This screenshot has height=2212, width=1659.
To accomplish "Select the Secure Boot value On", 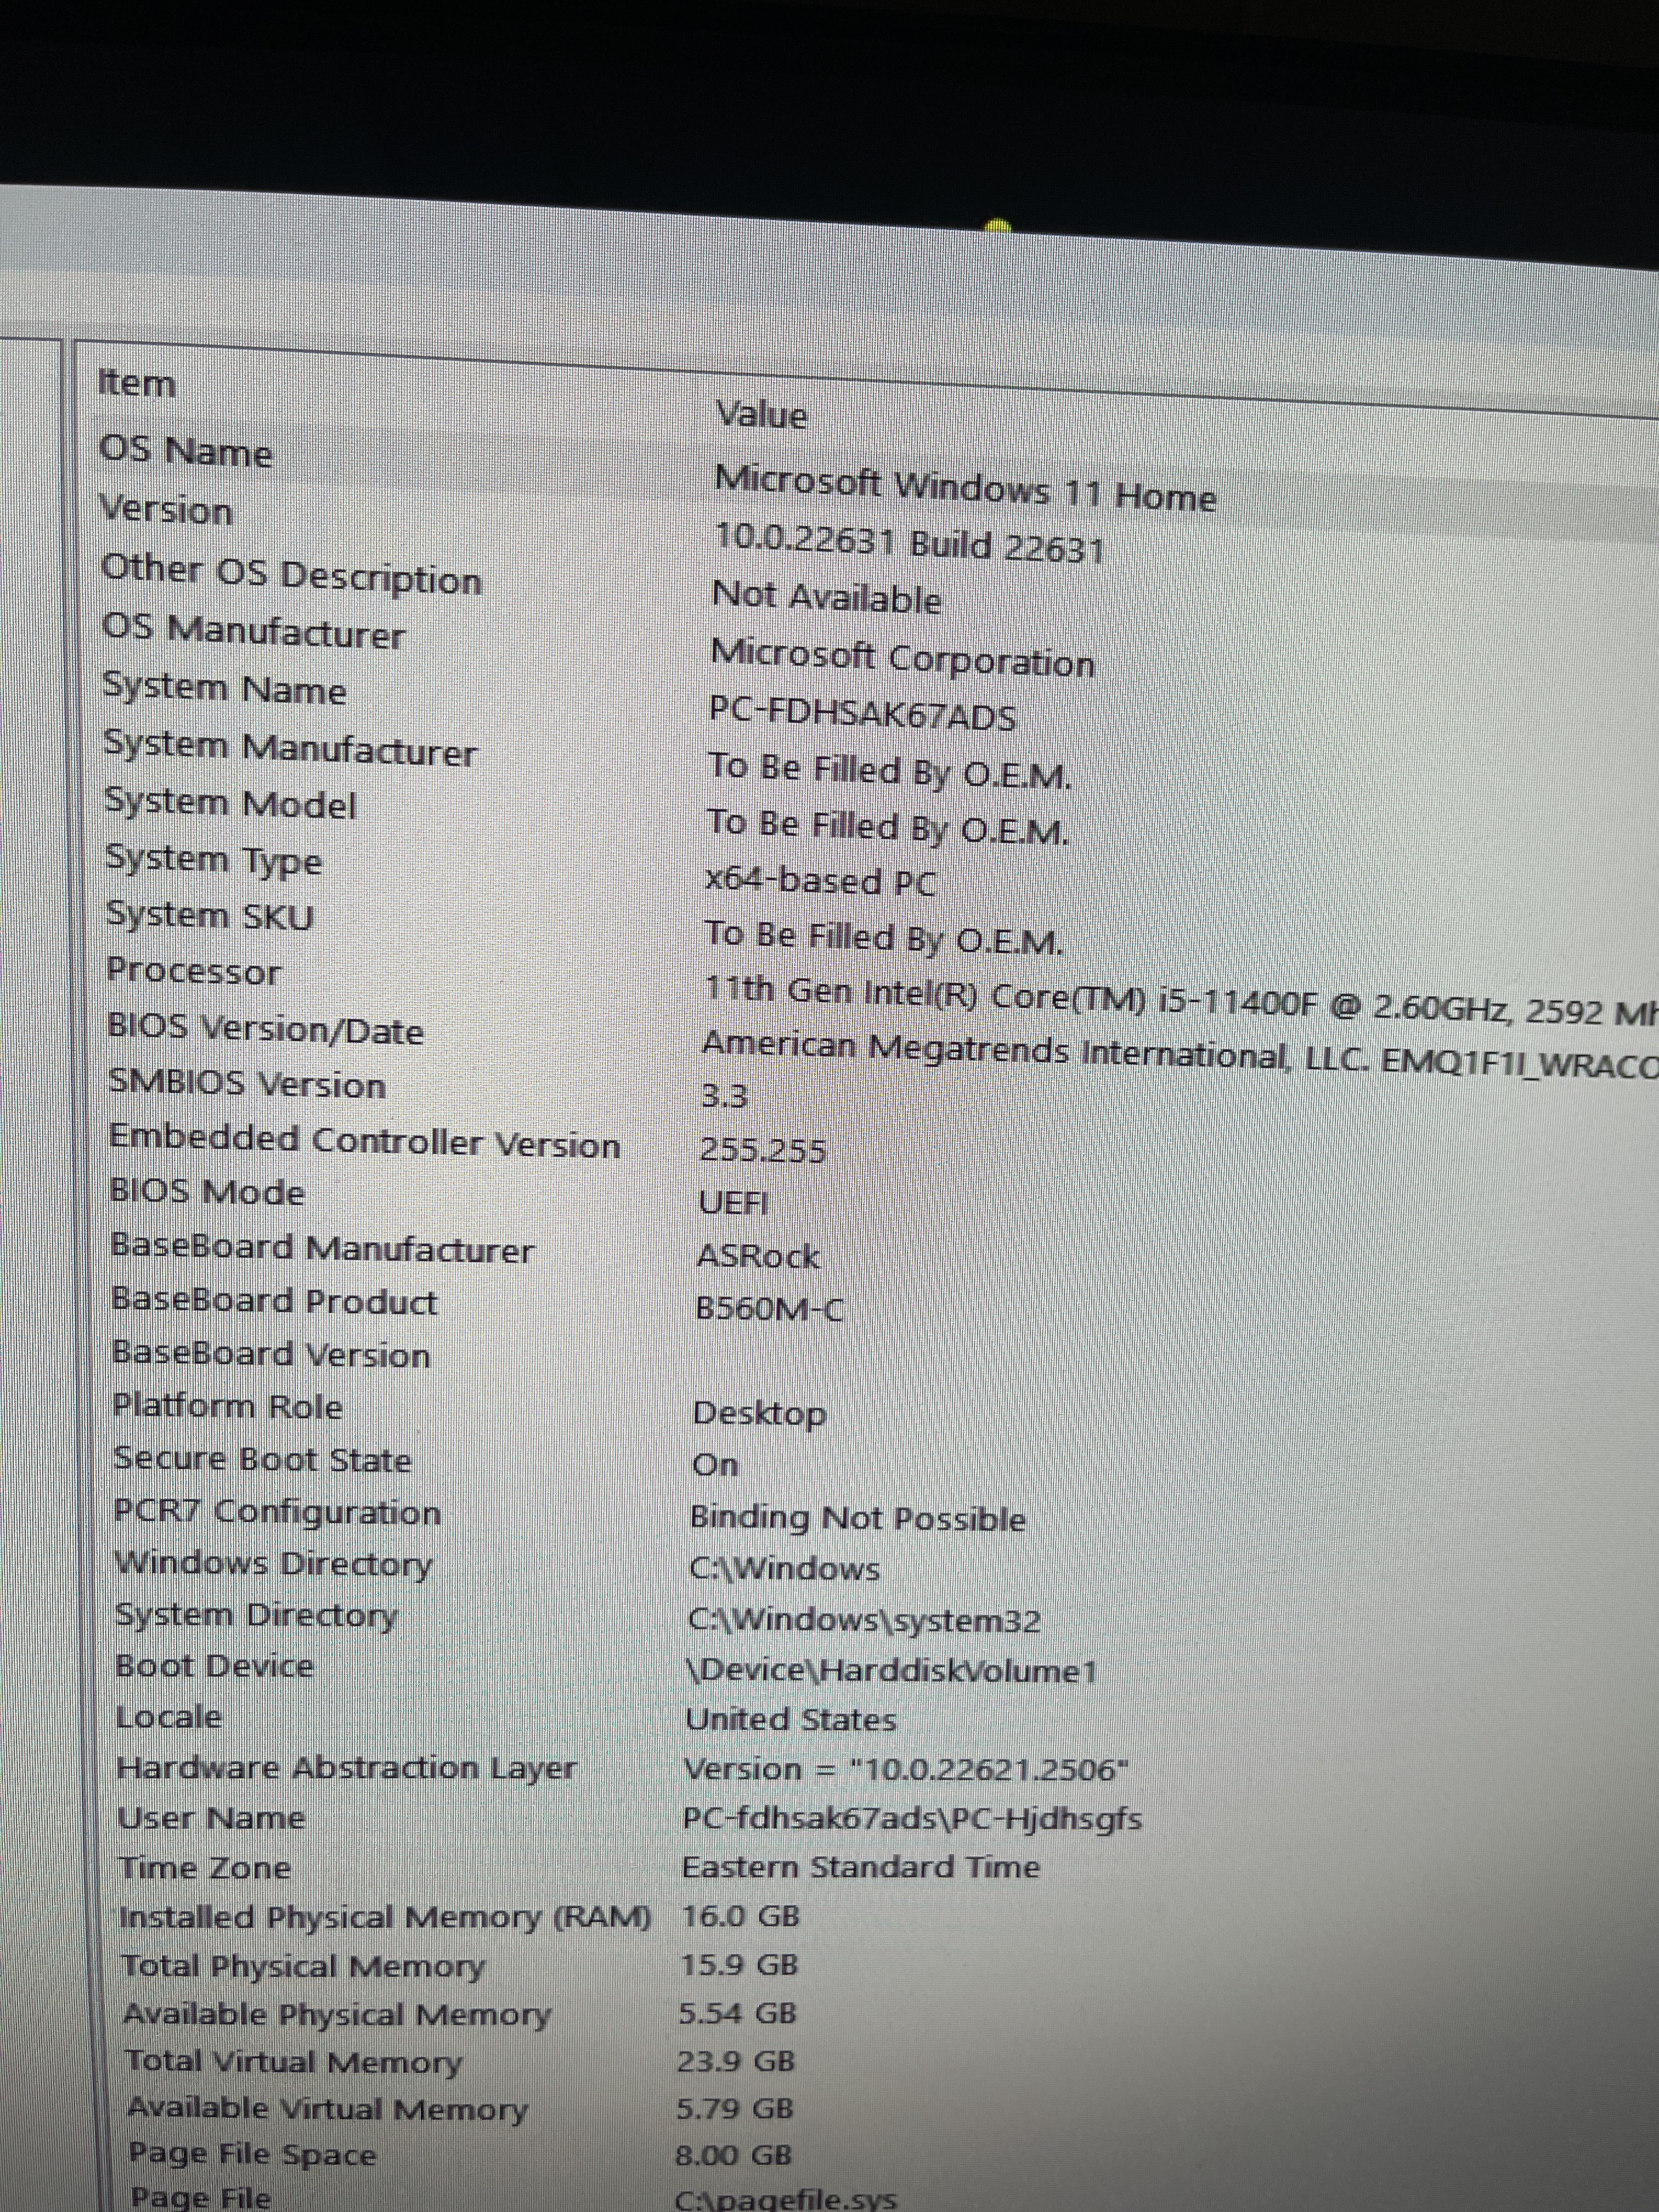I will click(x=715, y=1465).
